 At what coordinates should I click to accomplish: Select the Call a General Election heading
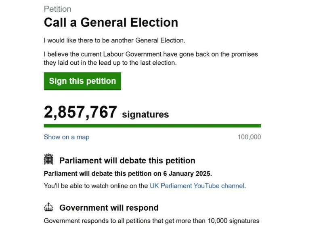click(x=111, y=22)
